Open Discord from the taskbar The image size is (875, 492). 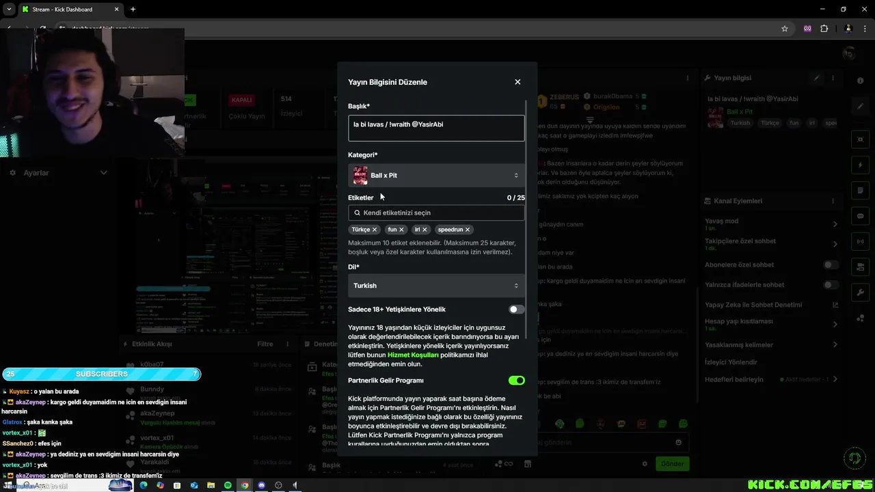[x=261, y=485]
